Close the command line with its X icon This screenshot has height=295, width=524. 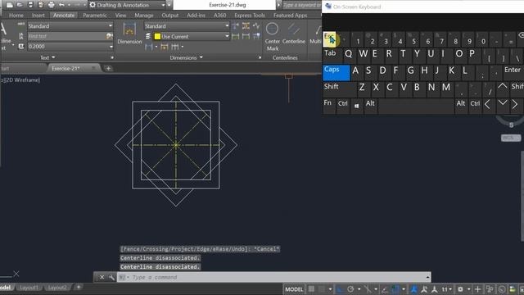[x=102, y=277]
